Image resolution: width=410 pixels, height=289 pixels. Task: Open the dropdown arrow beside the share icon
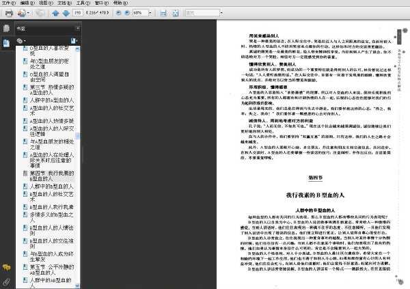(28, 13)
